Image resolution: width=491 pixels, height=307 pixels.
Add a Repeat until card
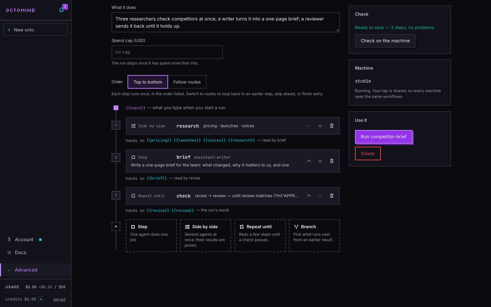[260, 236]
